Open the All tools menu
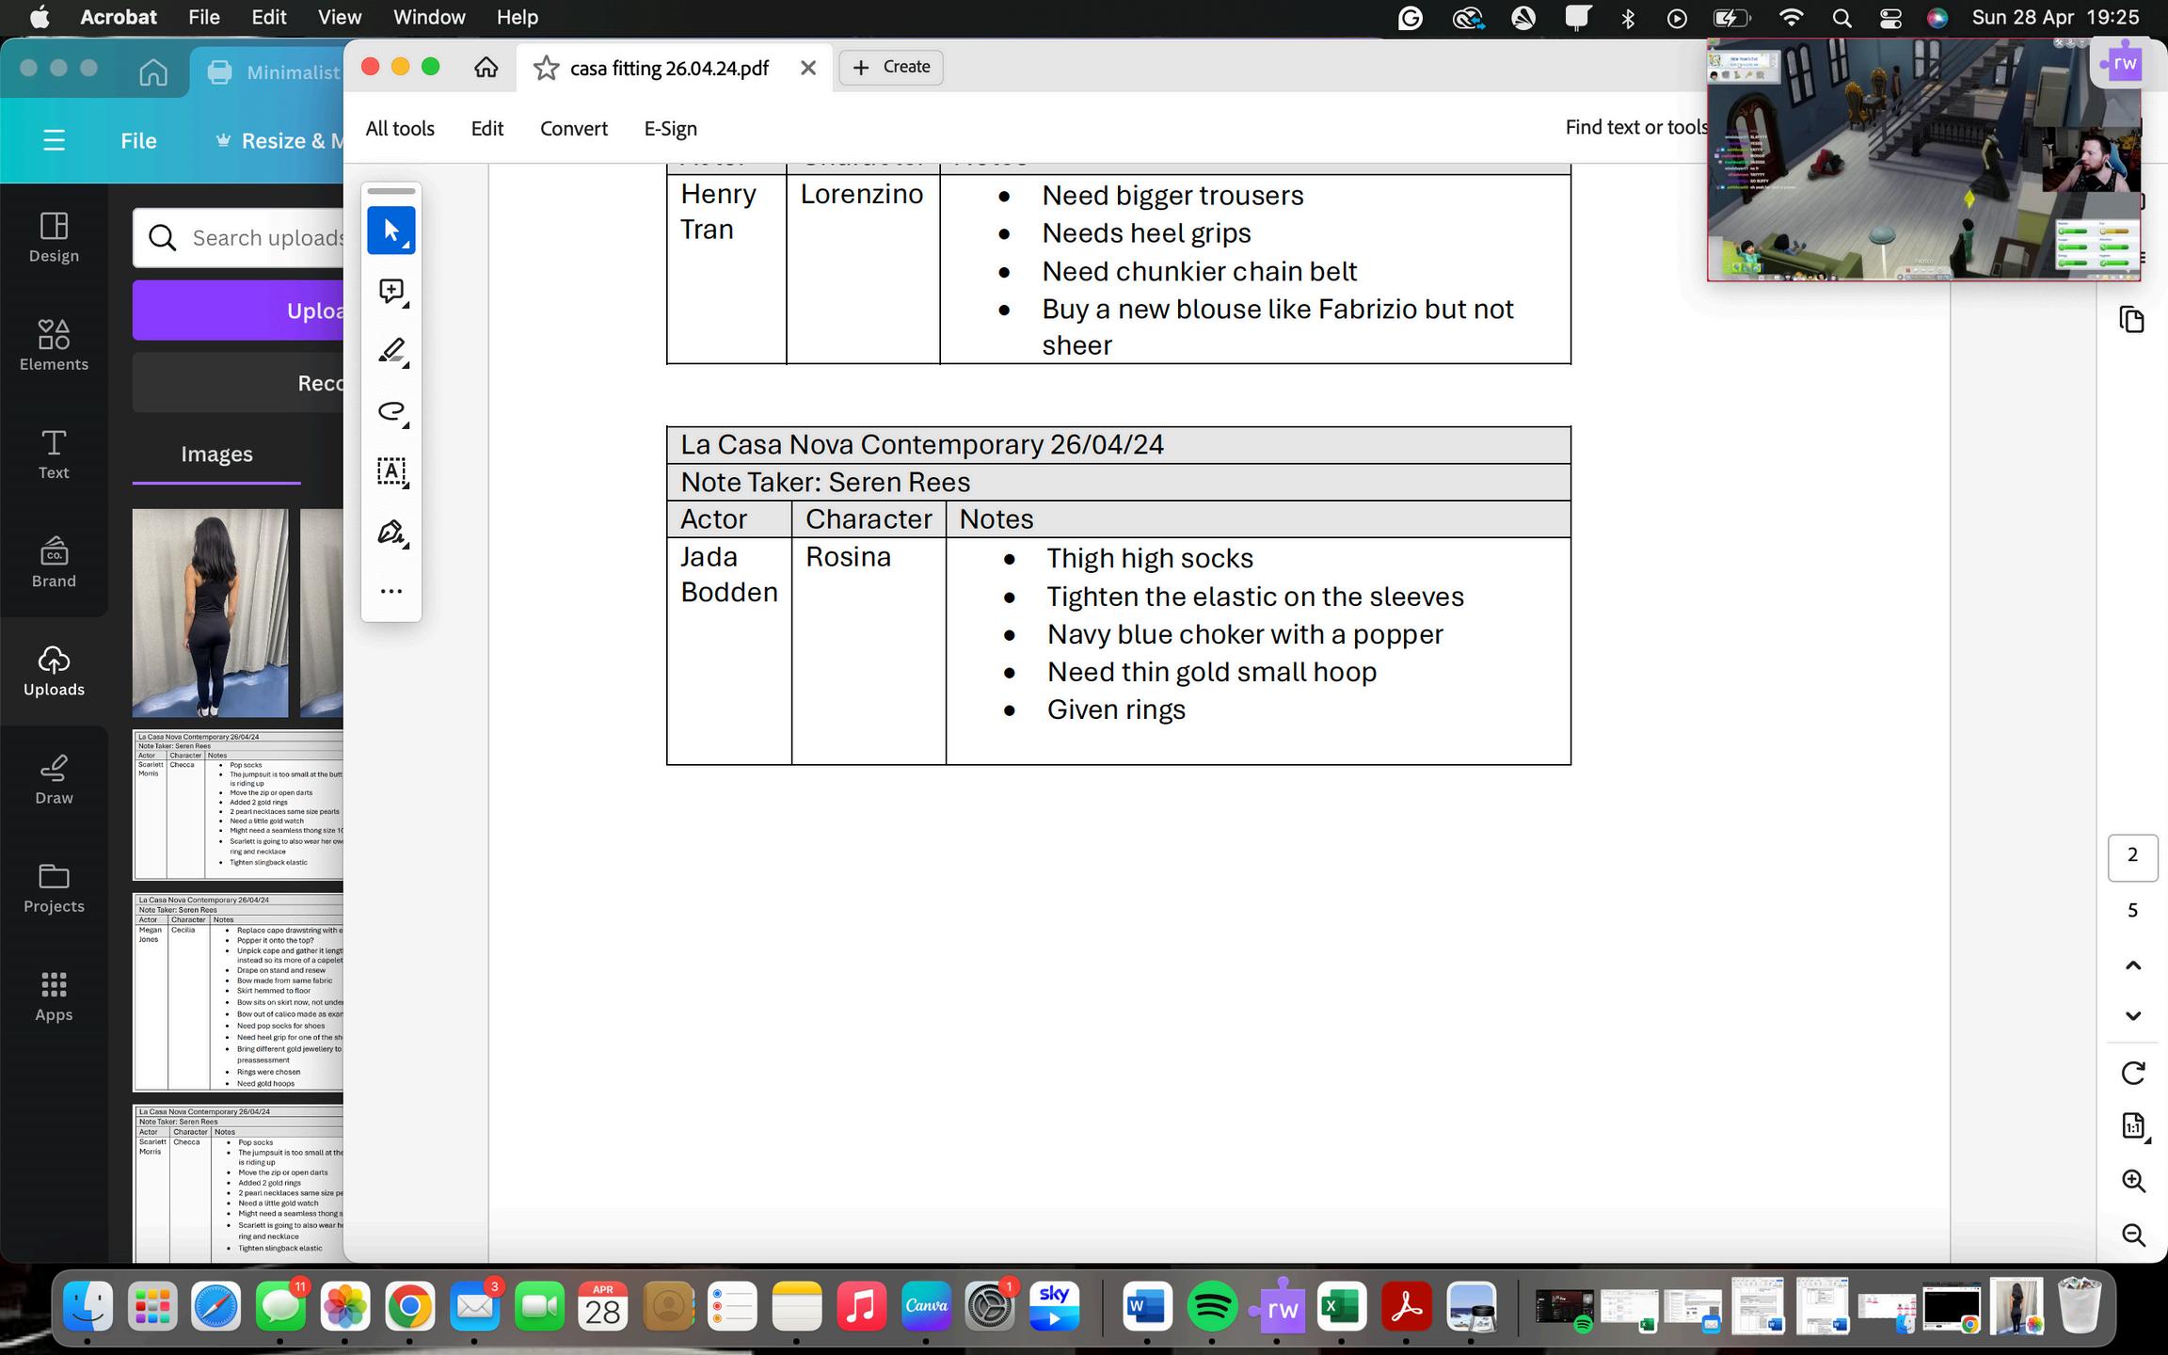Screen dimensions: 2168x1355 tap(400, 129)
